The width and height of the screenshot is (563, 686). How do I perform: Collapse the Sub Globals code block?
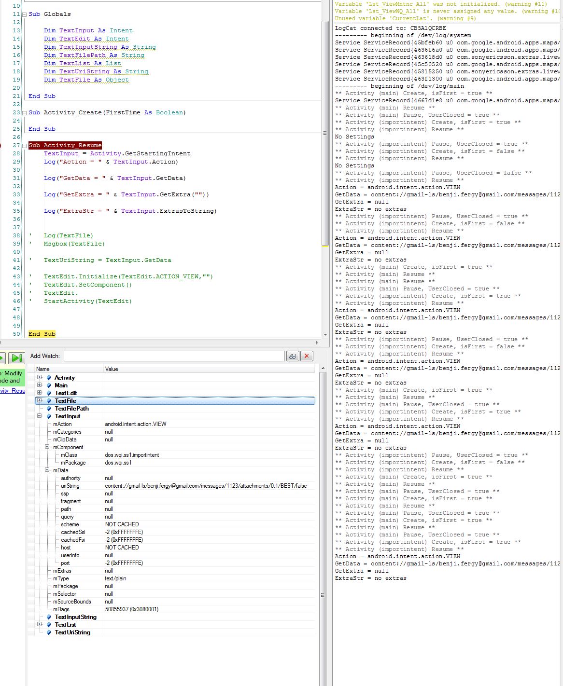click(24, 14)
